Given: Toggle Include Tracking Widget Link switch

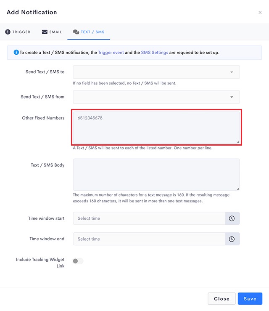Looking at the screenshot, I should tap(78, 261).
